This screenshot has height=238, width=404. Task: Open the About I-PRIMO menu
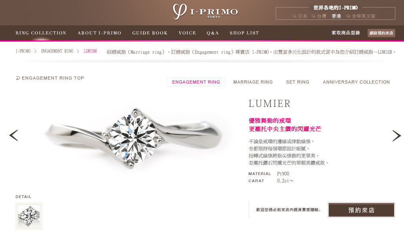99,33
